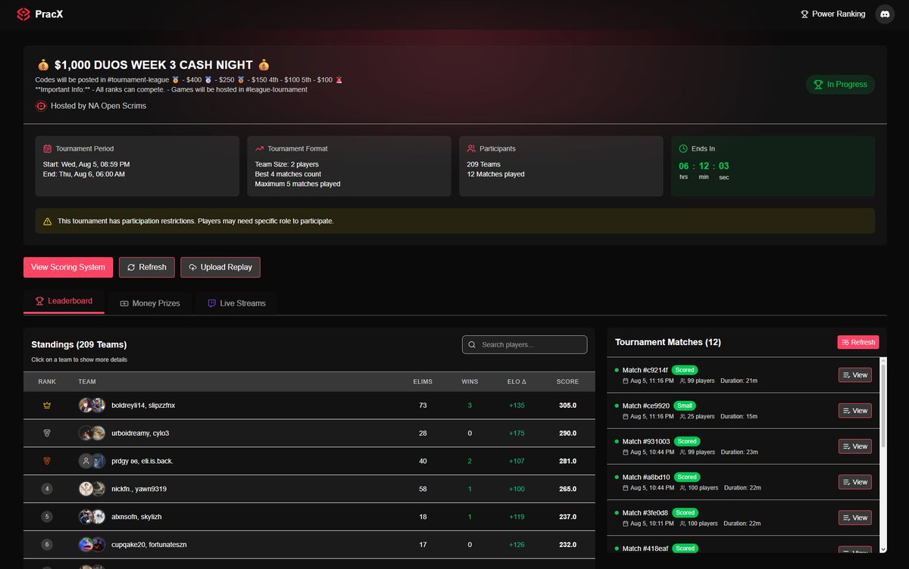Refresh the Tournament Matches list
This screenshot has width=909, height=569.
point(858,342)
